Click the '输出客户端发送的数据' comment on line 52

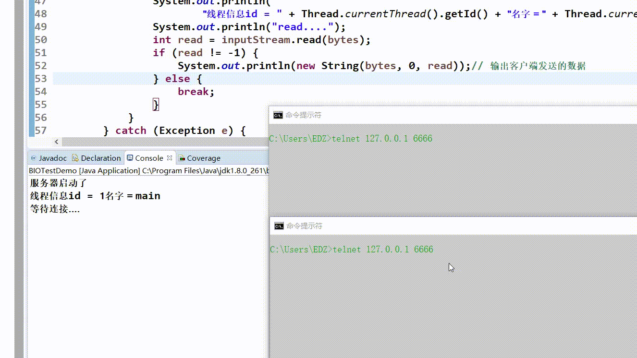538,66
